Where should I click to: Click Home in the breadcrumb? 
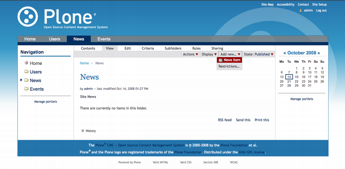(84, 63)
